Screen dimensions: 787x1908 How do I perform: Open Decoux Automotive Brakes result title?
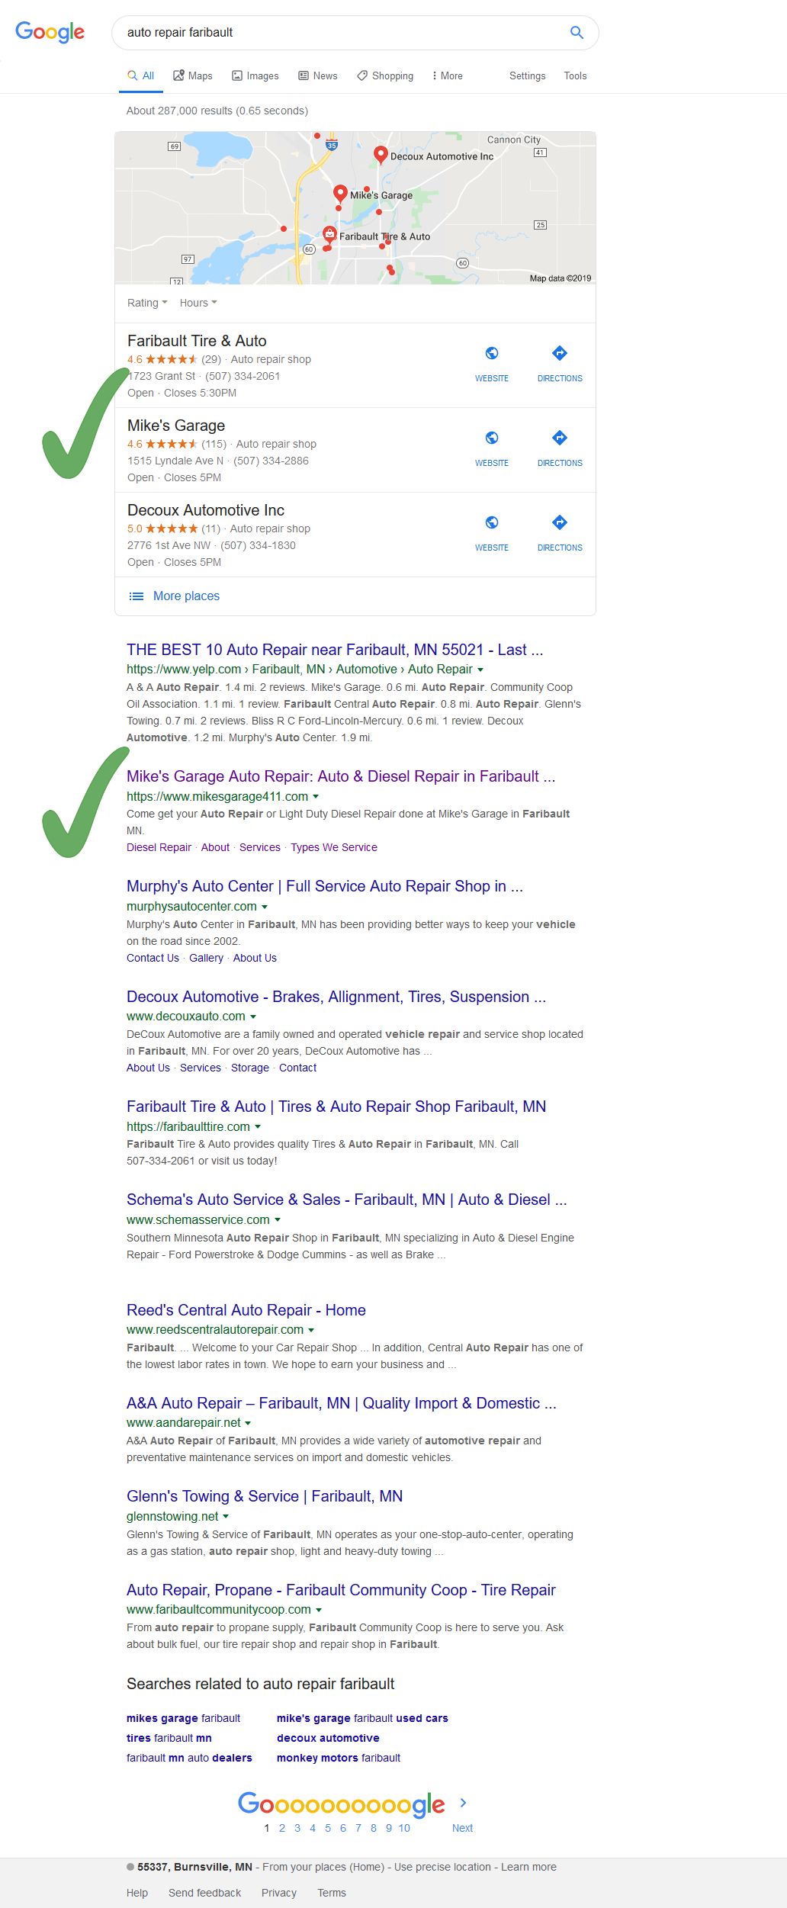(336, 997)
